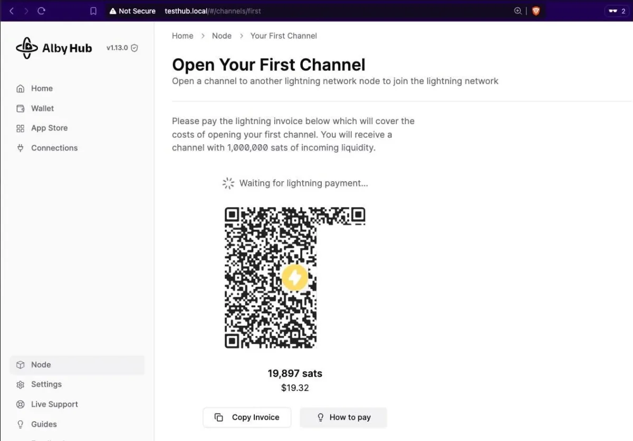Bookmark this page via the bookmark icon
Screen dimensions: 633x441
click(x=93, y=11)
